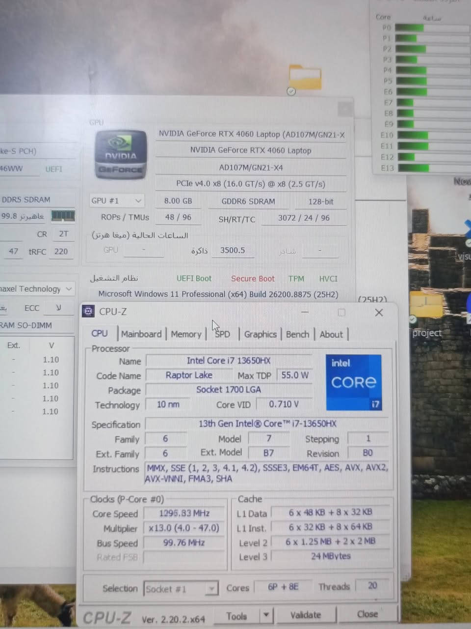
Task: Click the Max TDP 55.0 W value
Action: (x=295, y=375)
